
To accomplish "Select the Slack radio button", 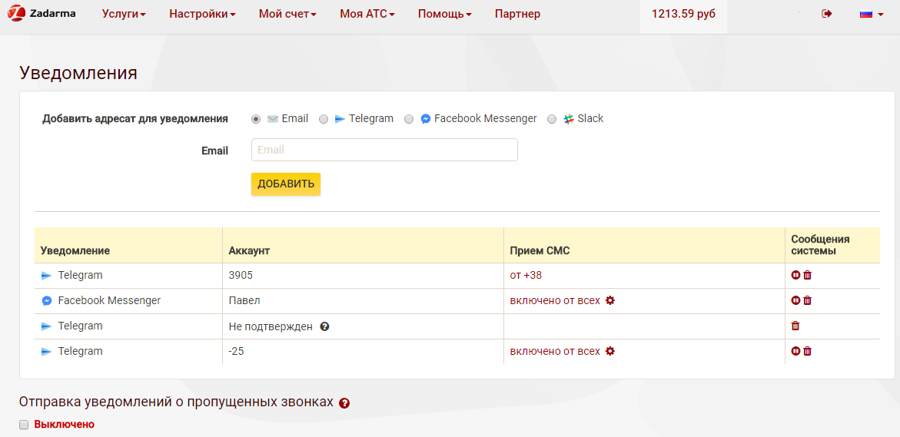I will (552, 119).
